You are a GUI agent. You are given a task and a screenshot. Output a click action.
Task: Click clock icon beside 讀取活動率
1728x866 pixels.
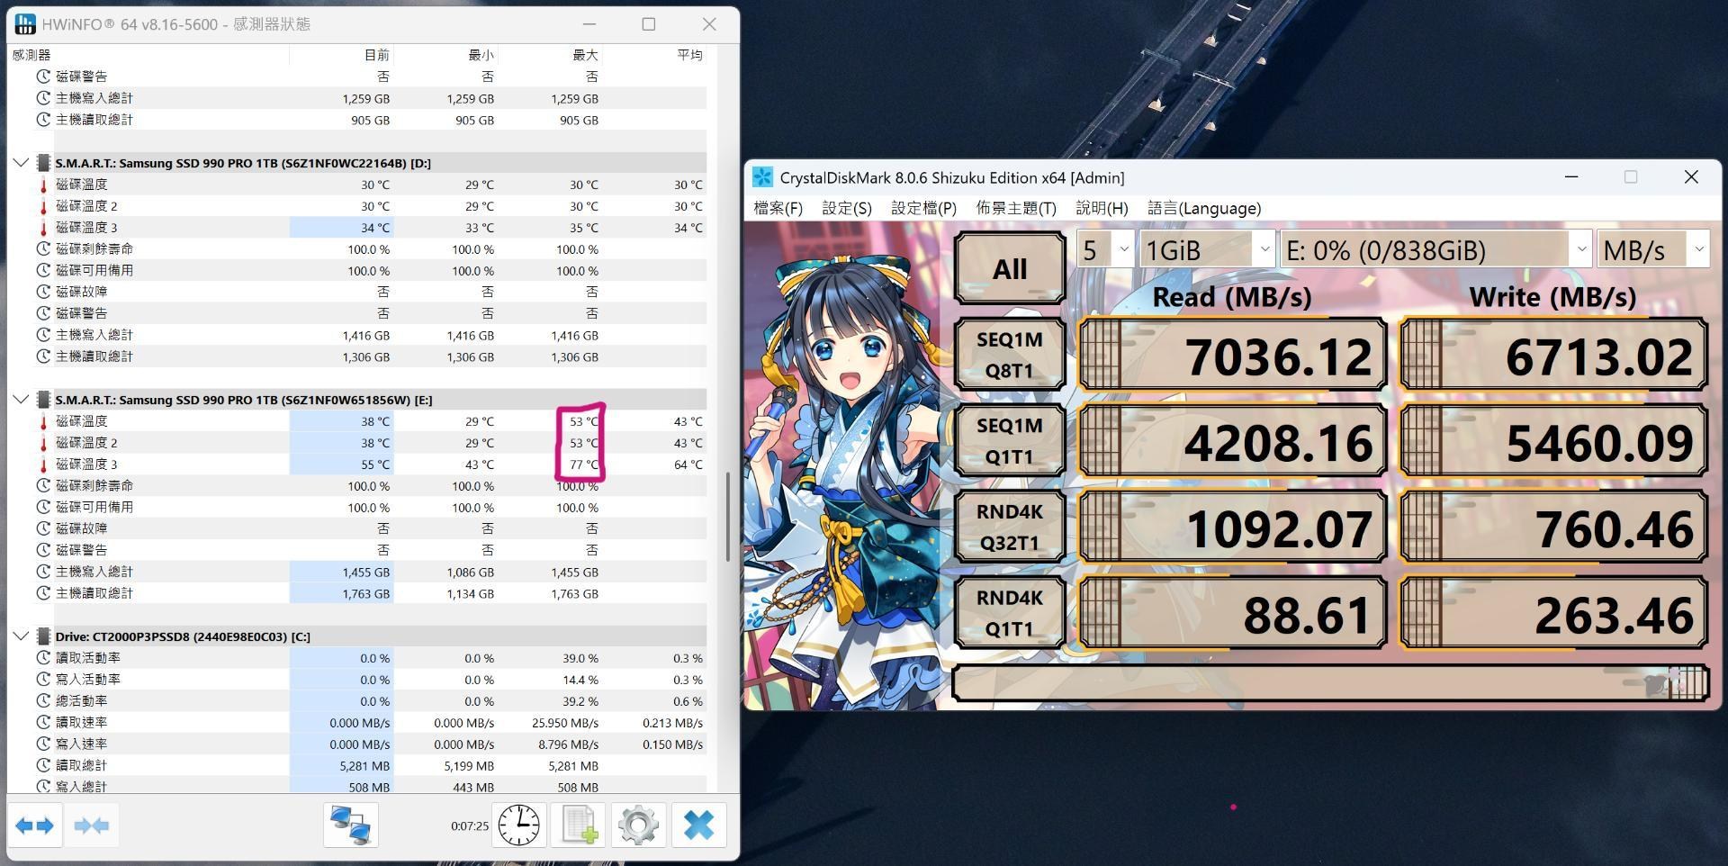[x=43, y=658]
